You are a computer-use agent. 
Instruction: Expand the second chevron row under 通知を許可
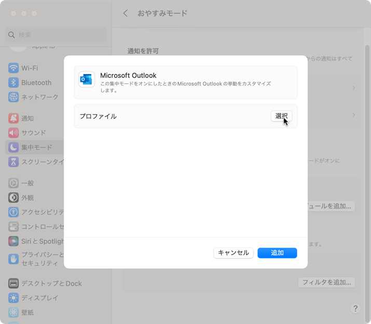pyautogui.click(x=353, y=115)
